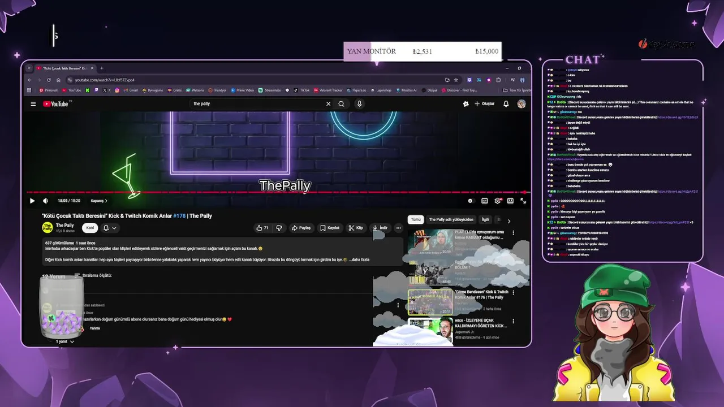
Task: Start voice search with the microphone
Action: (359, 104)
